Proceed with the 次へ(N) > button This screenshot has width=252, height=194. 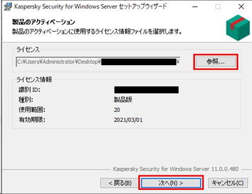171,183
